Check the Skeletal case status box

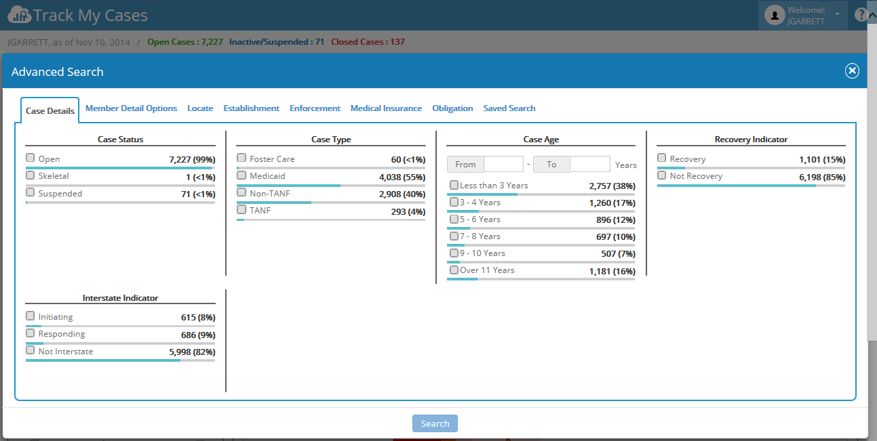tap(30, 175)
